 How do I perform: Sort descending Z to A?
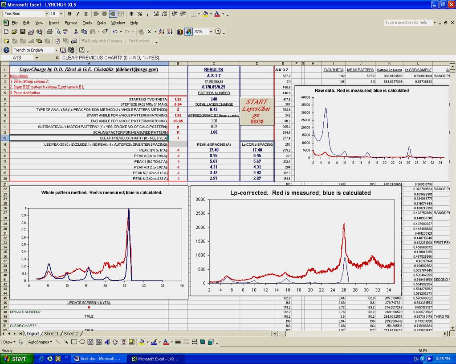pyautogui.click(x=170, y=32)
